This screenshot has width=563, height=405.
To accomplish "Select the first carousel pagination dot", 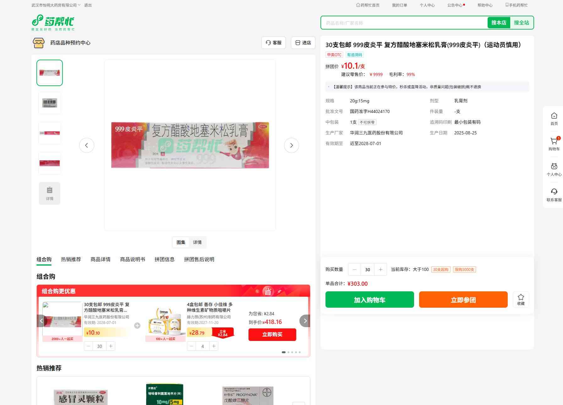I will [x=283, y=352].
